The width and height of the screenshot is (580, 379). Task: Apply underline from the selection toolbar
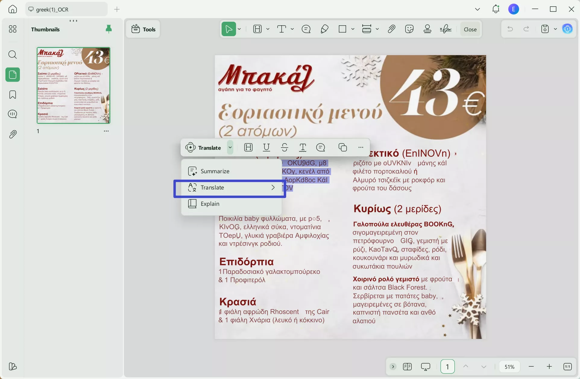click(266, 147)
